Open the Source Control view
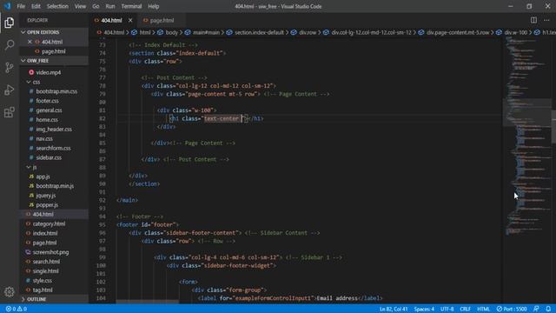This screenshot has height=313, width=556. (10, 68)
